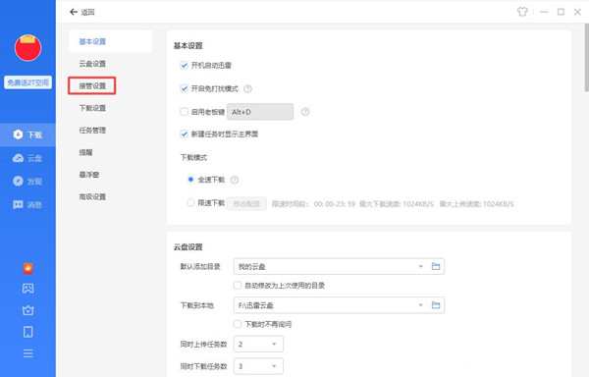Go to 消息 in the left sidebar
Image resolution: width=589 pixels, height=377 pixels.
pos(27,204)
